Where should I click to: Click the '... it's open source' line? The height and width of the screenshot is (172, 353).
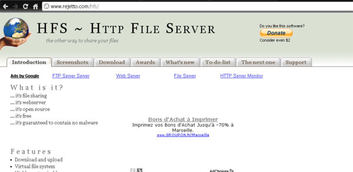[30, 109]
